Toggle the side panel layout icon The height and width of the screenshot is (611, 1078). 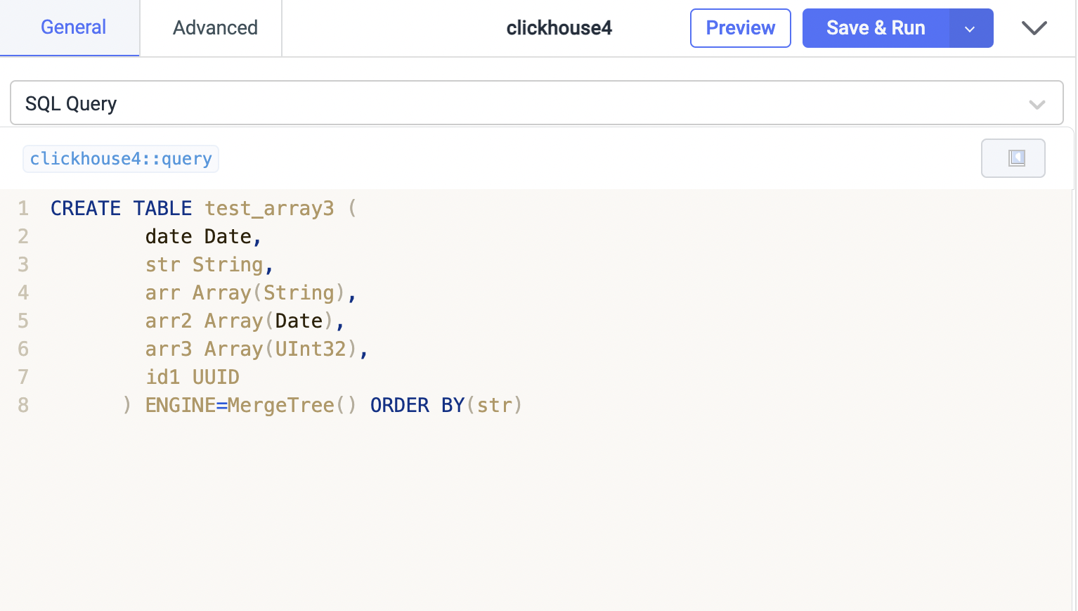(1013, 158)
